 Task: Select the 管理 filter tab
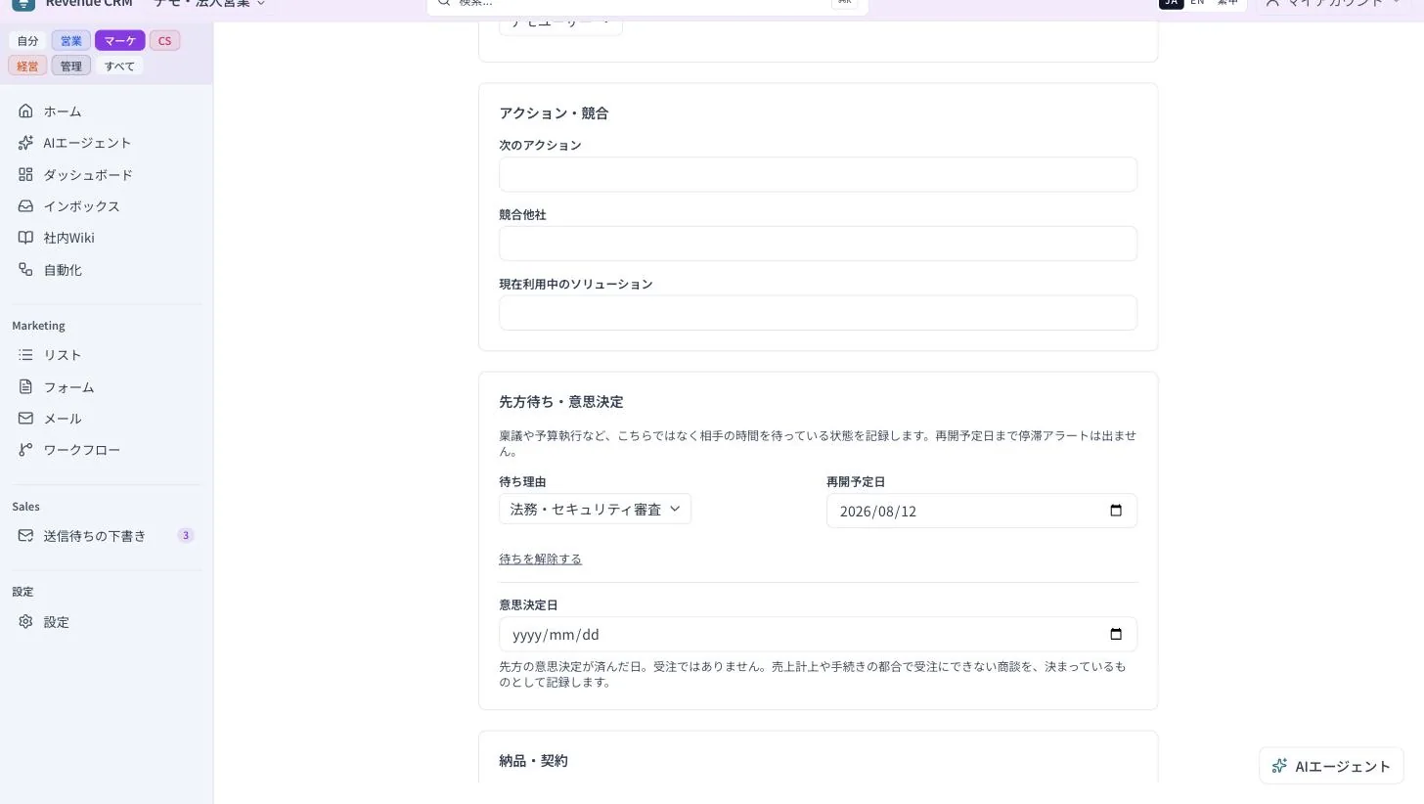point(70,66)
